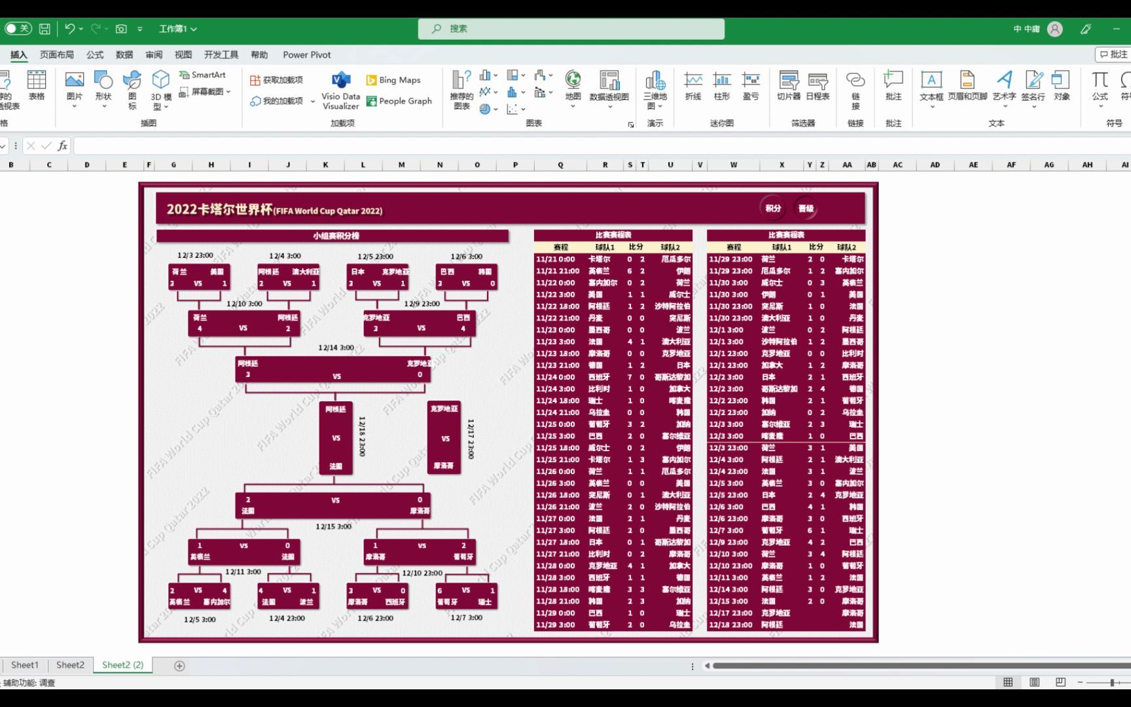
Task: Click 批注 comments button top right
Action: tap(1114, 54)
